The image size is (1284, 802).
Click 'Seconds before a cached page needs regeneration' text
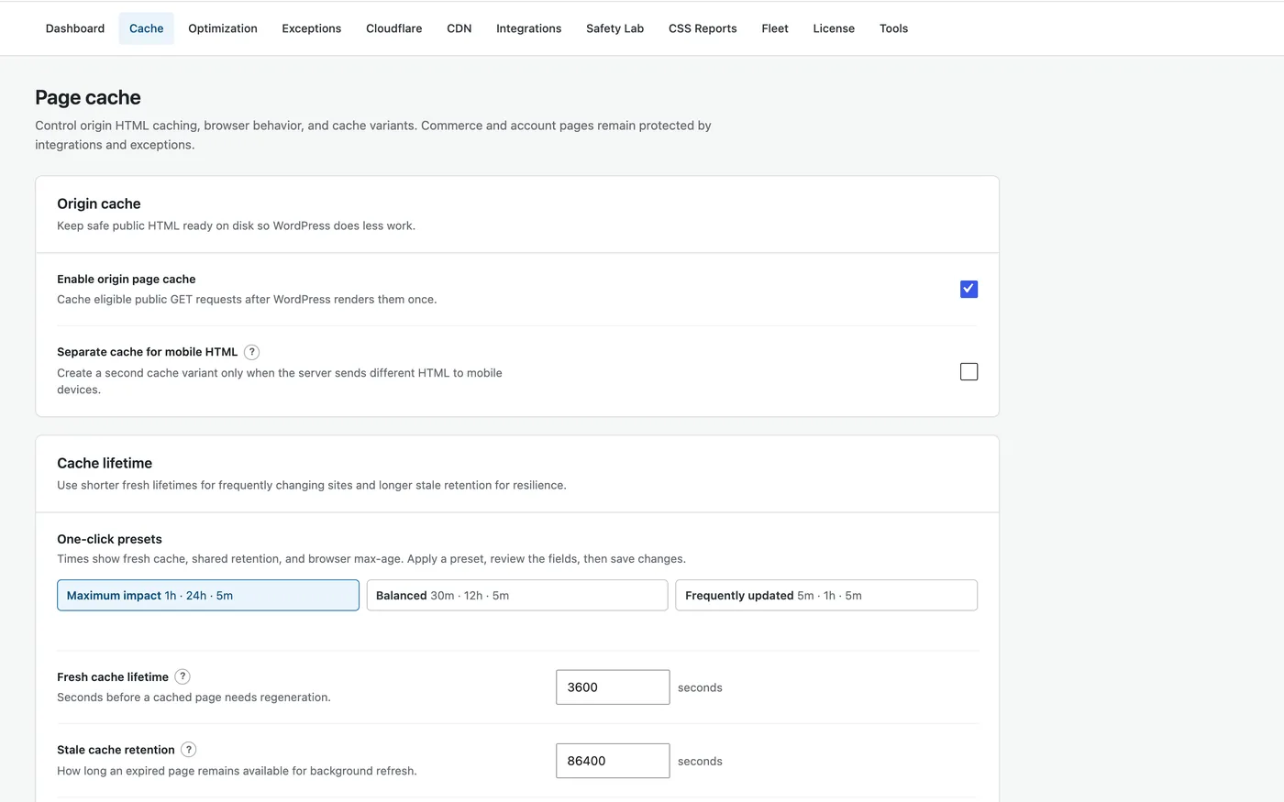[194, 697]
